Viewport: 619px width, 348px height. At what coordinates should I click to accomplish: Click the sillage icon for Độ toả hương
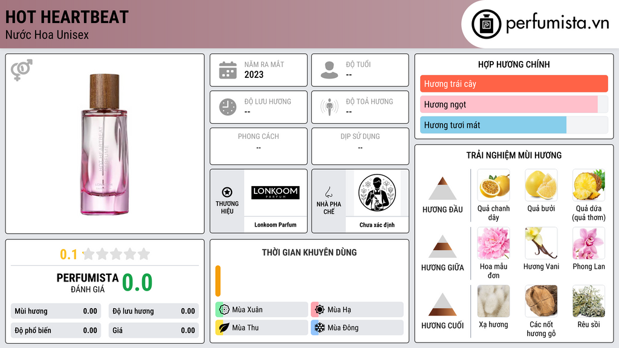click(329, 107)
